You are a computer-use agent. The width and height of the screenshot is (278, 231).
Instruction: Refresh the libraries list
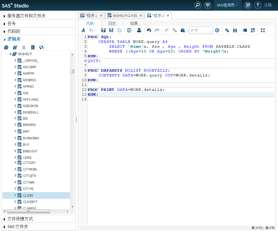41,47
